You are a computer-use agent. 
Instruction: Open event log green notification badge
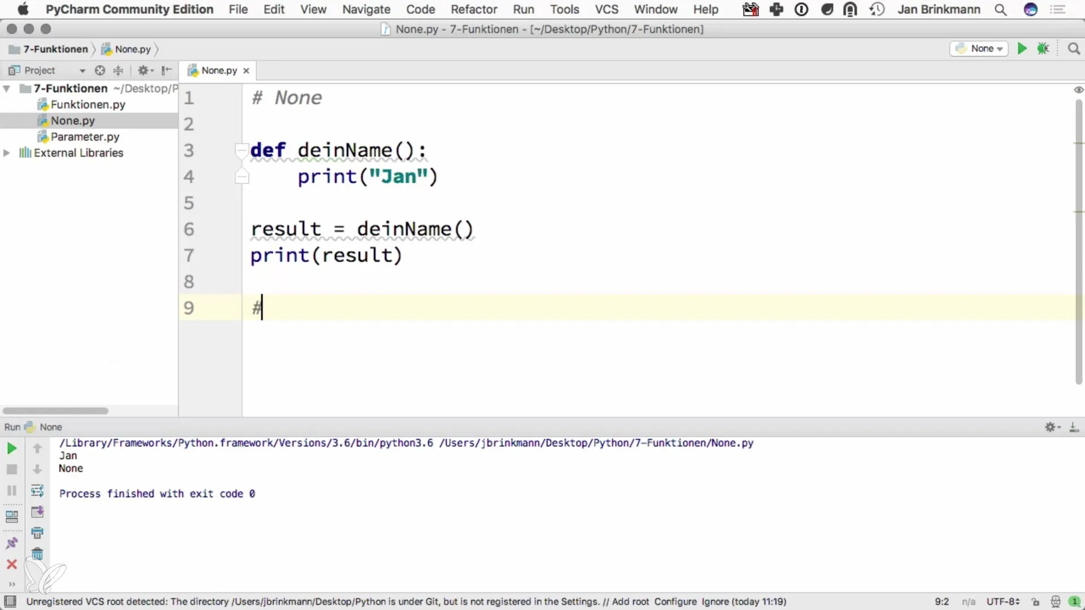click(1074, 602)
